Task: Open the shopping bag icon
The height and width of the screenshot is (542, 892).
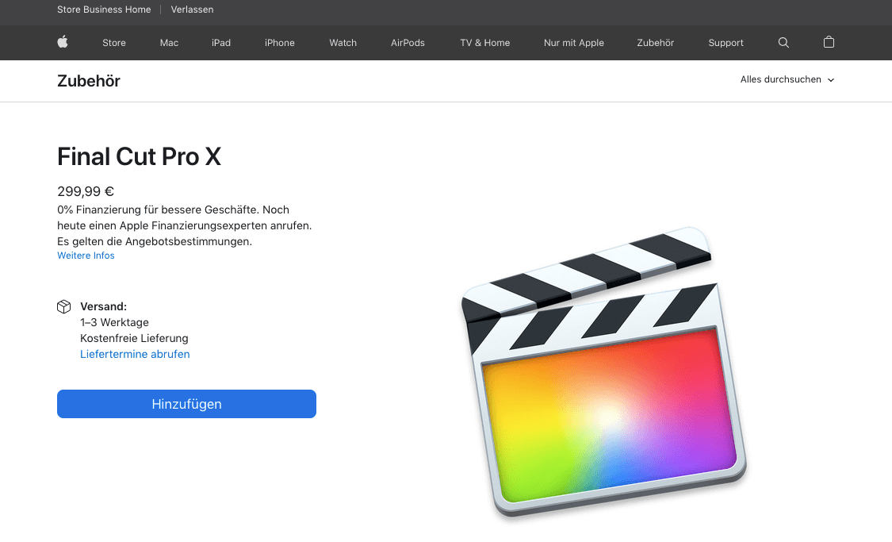Action: pos(829,41)
